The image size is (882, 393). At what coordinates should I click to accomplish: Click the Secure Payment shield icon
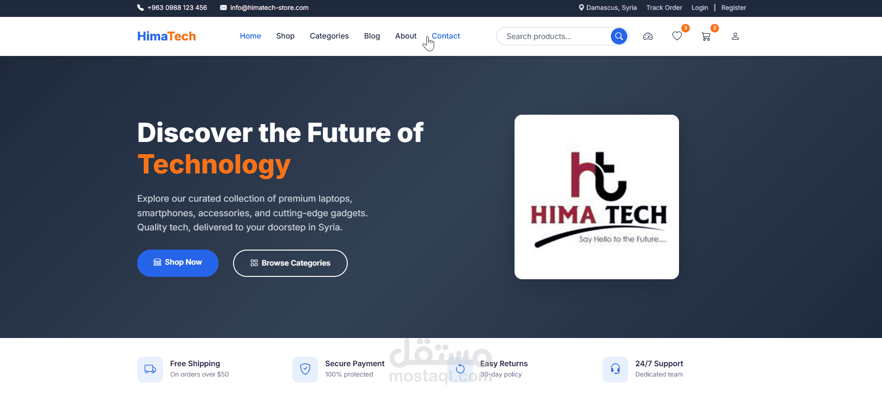(305, 369)
